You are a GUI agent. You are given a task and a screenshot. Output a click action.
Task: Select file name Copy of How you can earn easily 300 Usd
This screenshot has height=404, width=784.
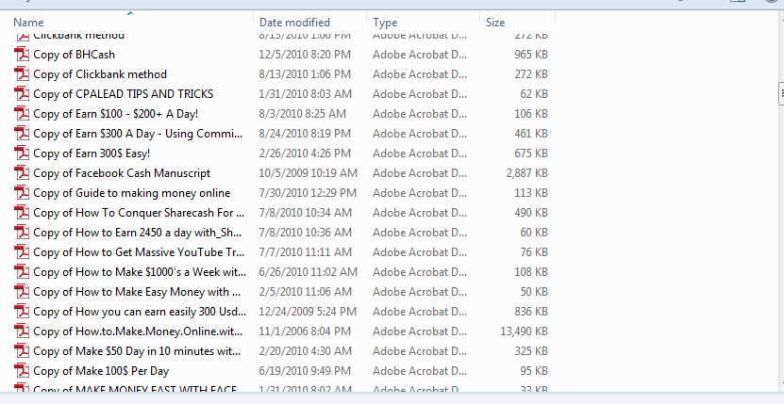point(140,311)
